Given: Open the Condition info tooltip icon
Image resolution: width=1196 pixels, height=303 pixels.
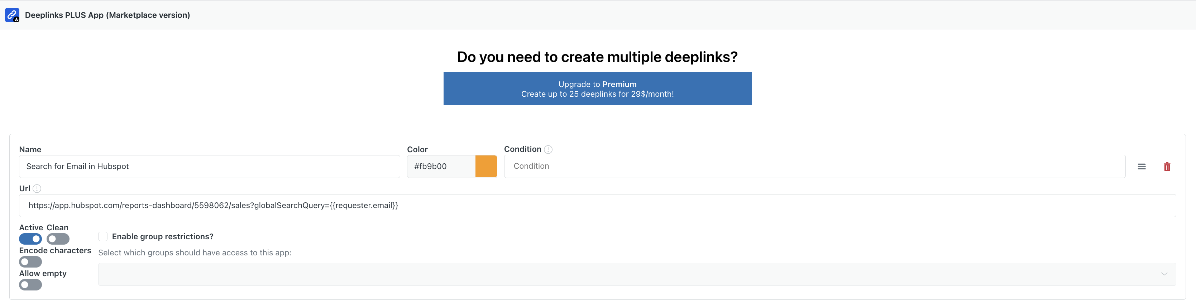Looking at the screenshot, I should click(x=548, y=149).
